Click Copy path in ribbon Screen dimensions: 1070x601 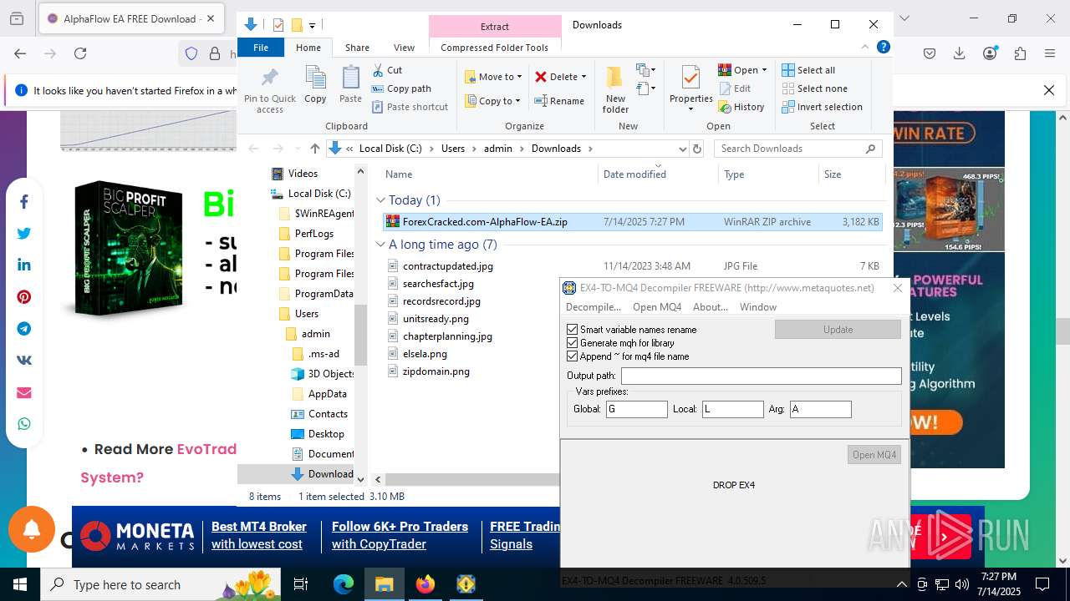[x=400, y=88]
